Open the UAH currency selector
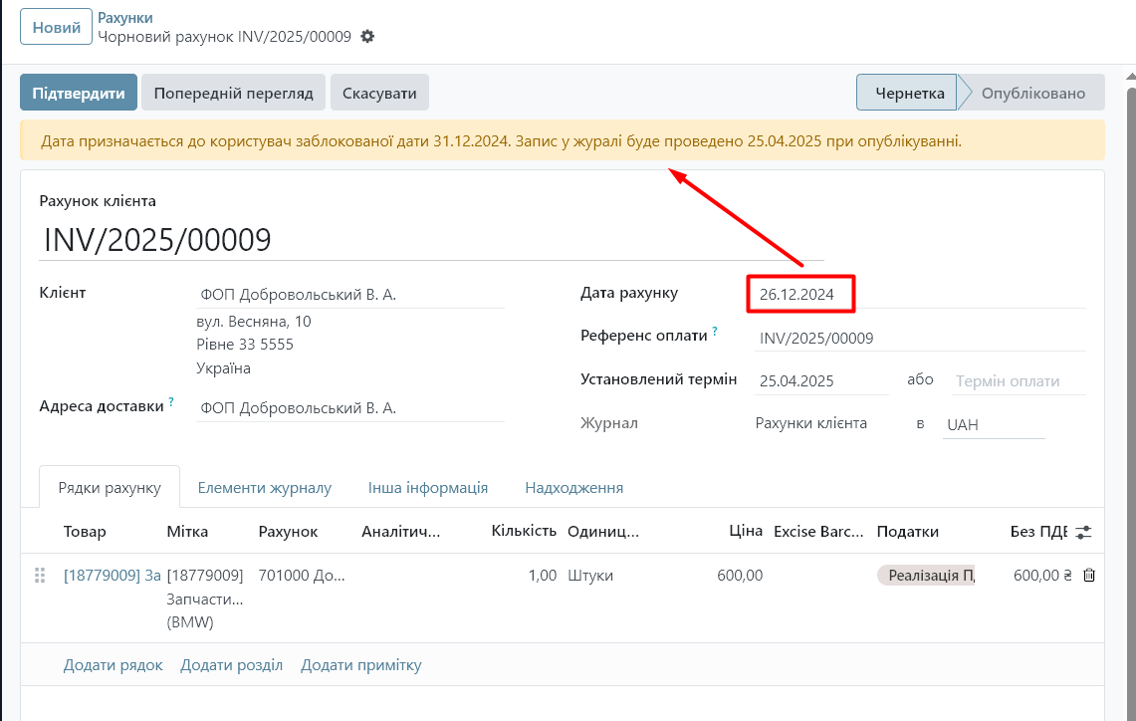The image size is (1136, 721). click(991, 424)
